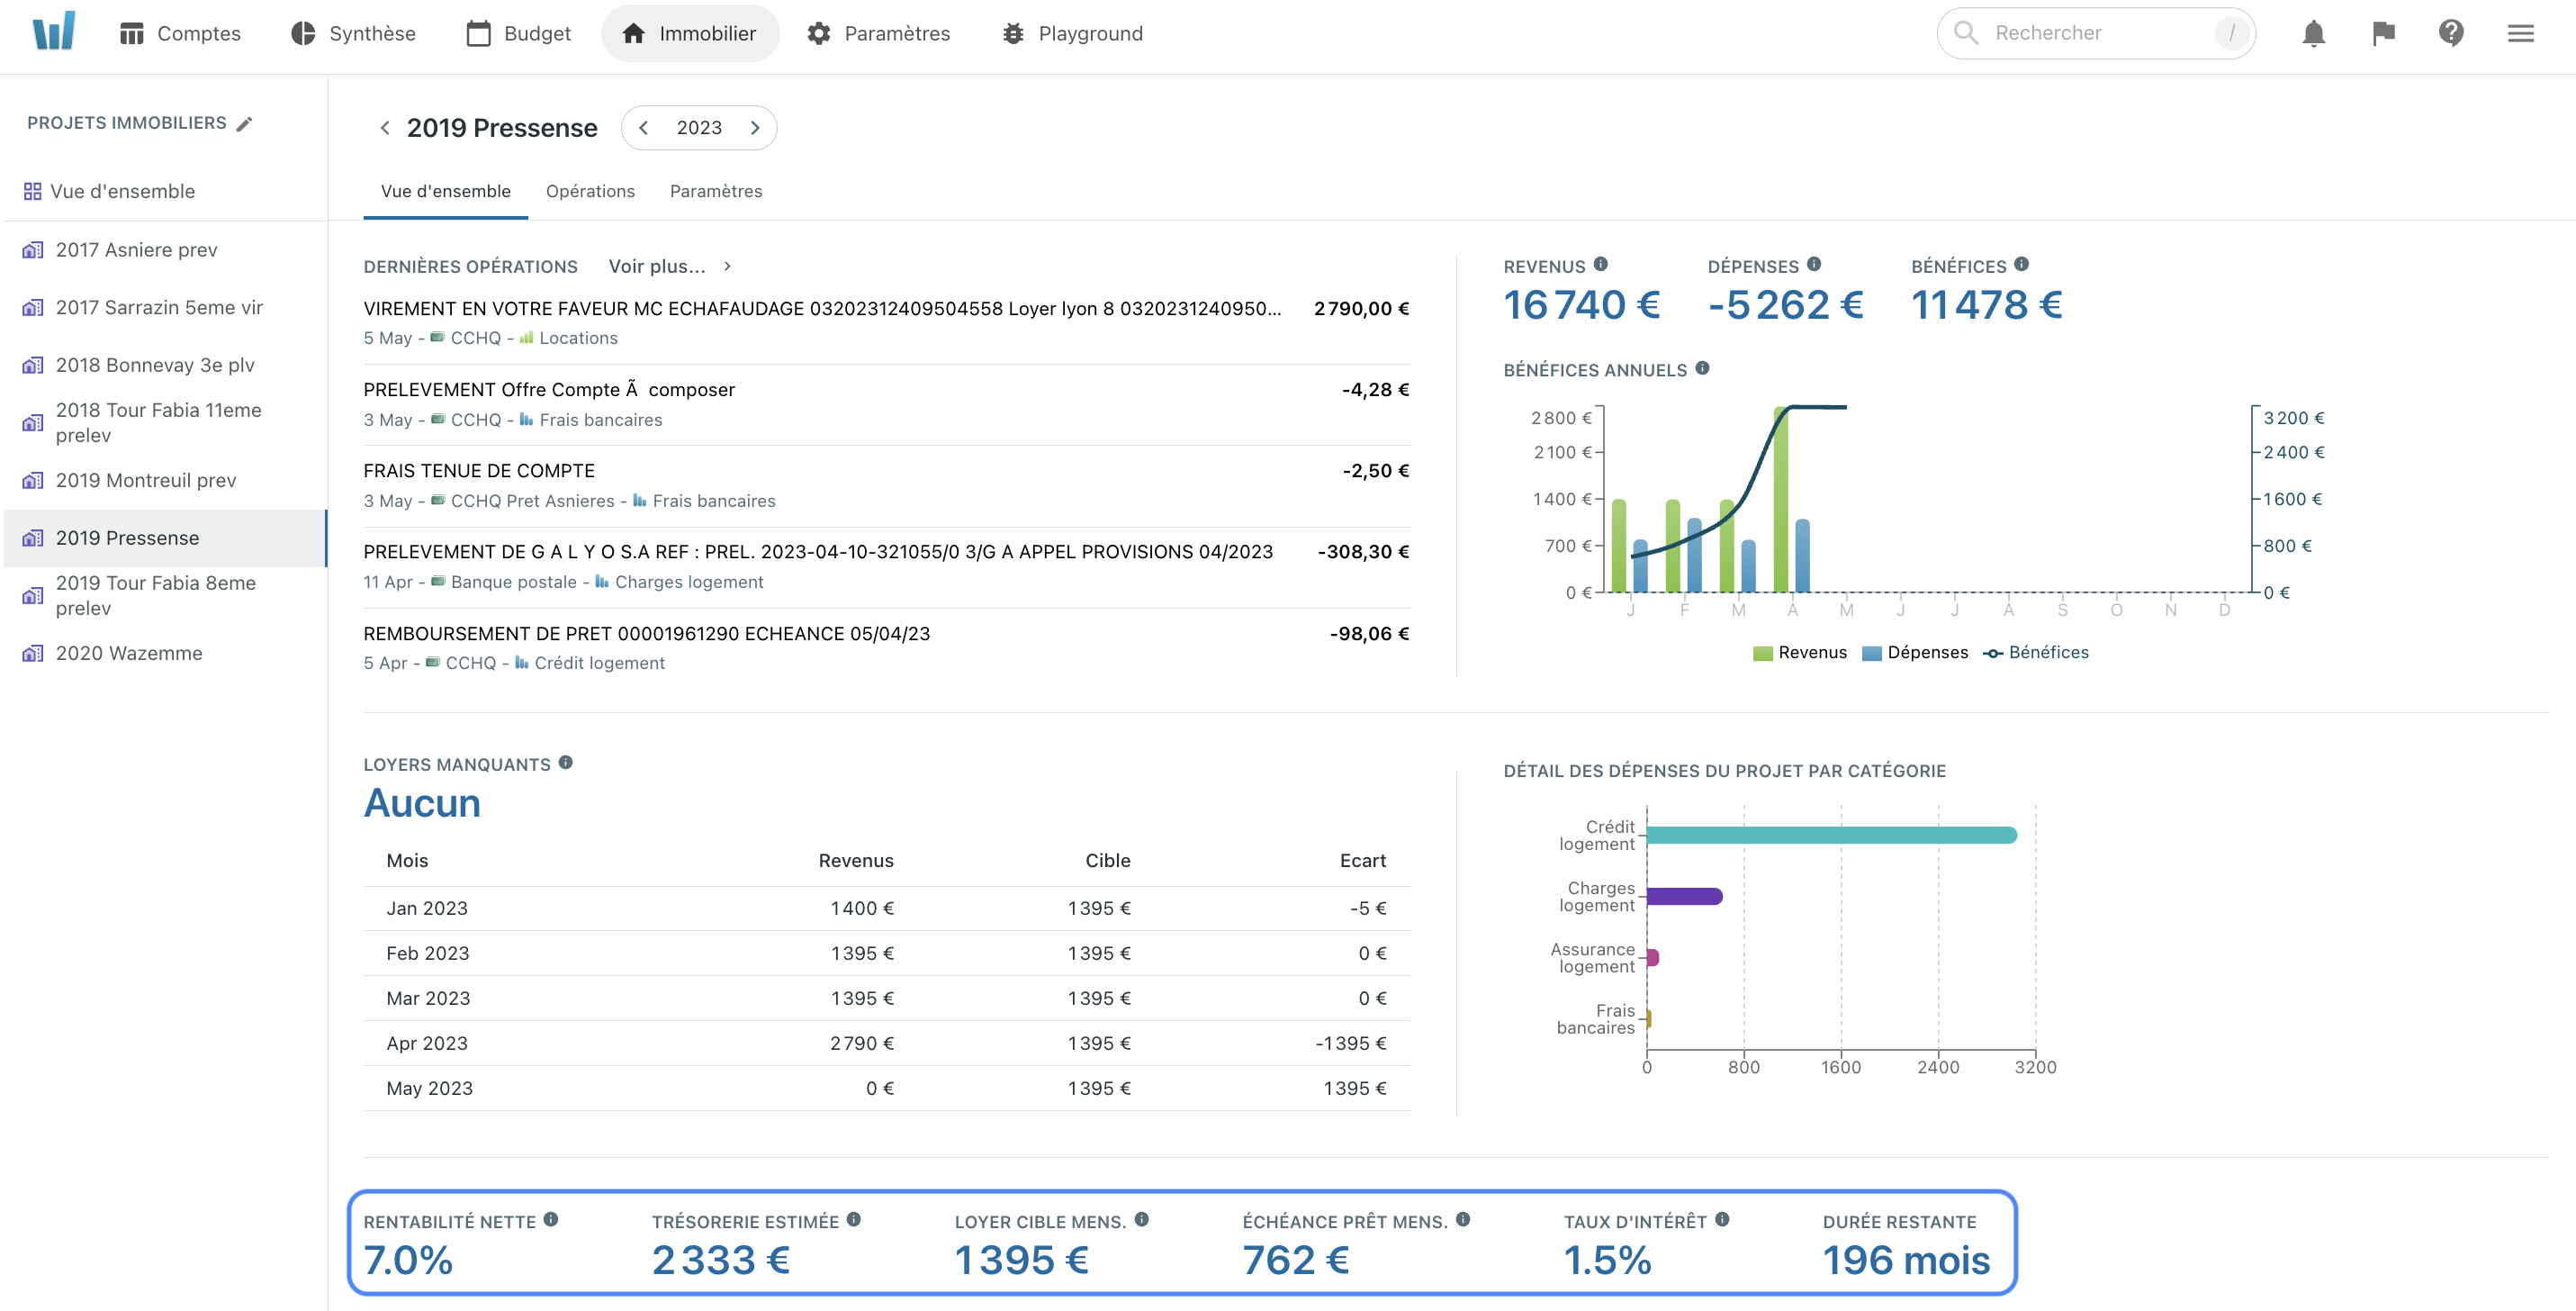Switch to the Opérations tab
Image resolution: width=2576 pixels, height=1311 pixels.
coord(590,191)
